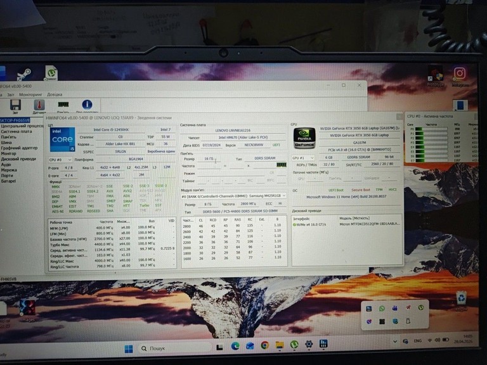The image size is (487, 365).
Task: Click the Intel Core i5-12450HX name field
Action: [x=111, y=130]
